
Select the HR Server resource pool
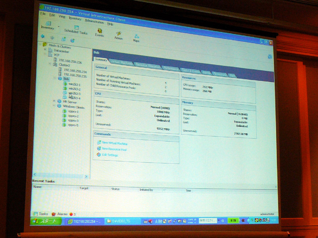click(x=70, y=102)
